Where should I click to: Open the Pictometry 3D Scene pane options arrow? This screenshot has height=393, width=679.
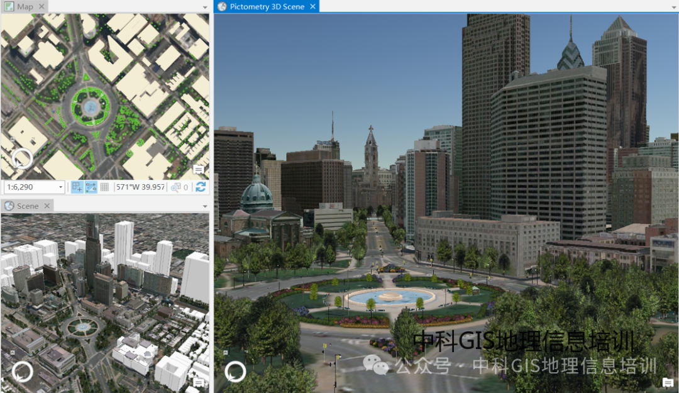674,8
